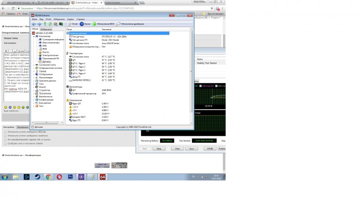Toggle Не преобразовывать адреса URL checkbox
This screenshot has height=203, width=361.
point(6,140)
